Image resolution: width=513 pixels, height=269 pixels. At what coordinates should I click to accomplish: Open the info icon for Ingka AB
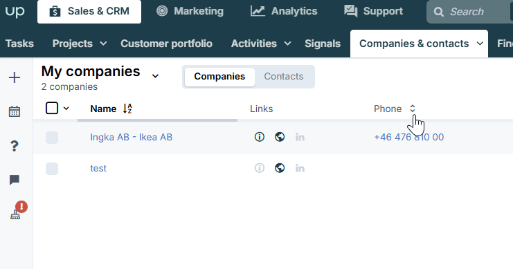click(x=260, y=137)
